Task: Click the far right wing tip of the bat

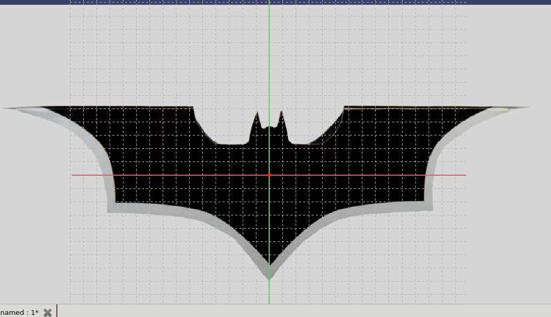Action: (528, 107)
